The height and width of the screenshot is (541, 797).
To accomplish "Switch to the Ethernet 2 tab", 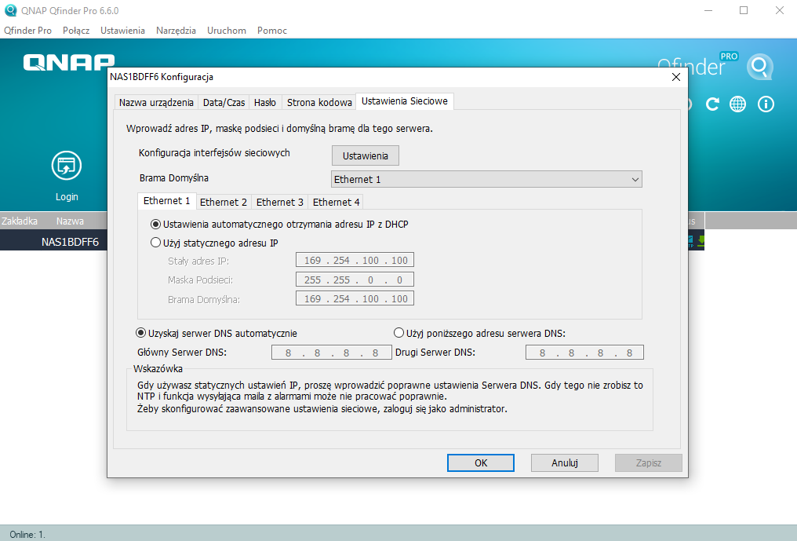I will (223, 202).
